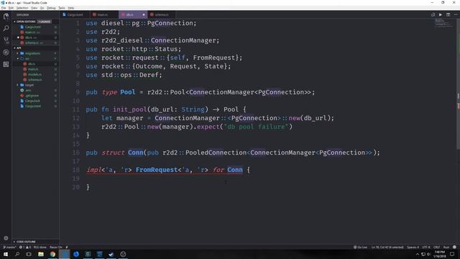Open the blue circular app on taskbar
The image size is (460, 259).
pos(76,254)
